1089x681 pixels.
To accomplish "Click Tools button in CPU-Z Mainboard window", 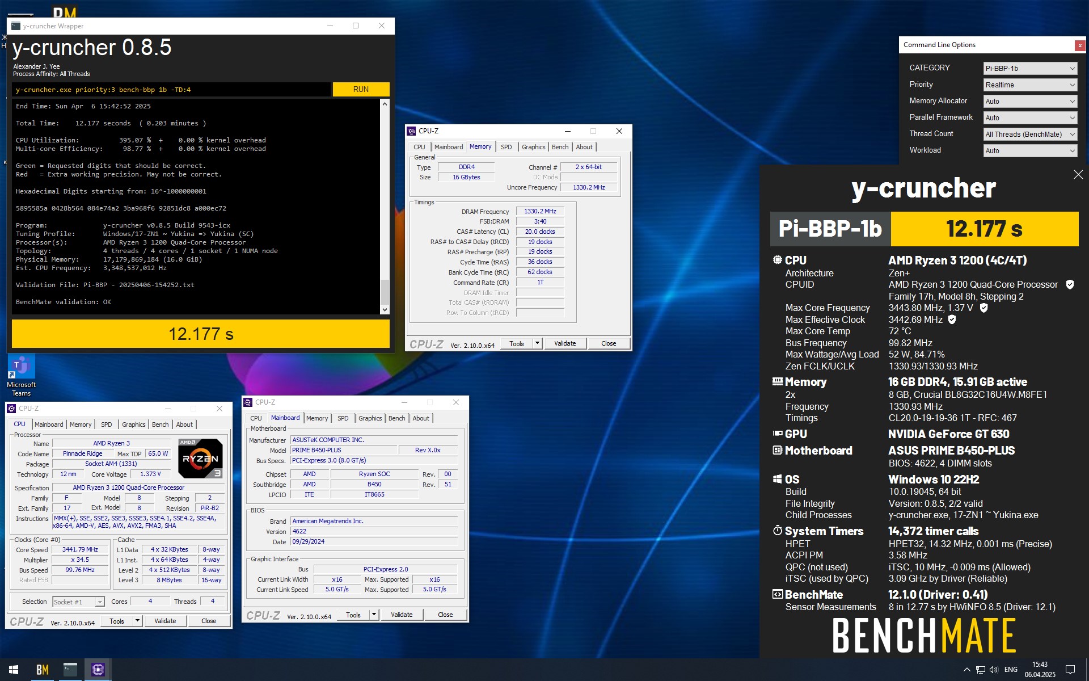I will 353,615.
